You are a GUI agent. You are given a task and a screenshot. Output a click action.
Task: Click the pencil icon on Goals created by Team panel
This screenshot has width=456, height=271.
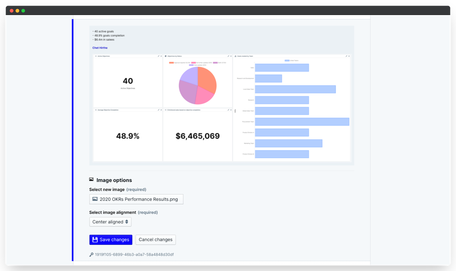pyautogui.click(x=346, y=56)
